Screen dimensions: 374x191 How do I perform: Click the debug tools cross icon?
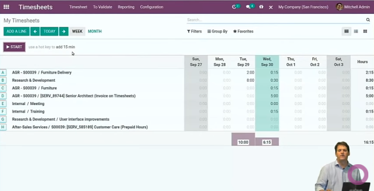(x=271, y=7)
